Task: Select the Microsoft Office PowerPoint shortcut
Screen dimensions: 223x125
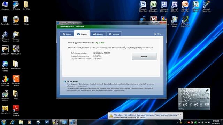Action: [x=185, y=7]
